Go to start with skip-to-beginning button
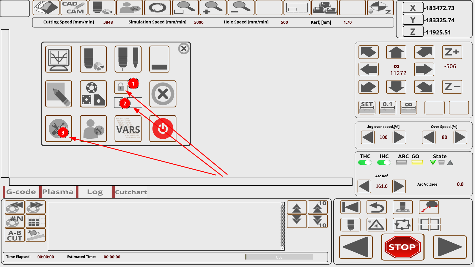The image size is (475, 267). 350,207
